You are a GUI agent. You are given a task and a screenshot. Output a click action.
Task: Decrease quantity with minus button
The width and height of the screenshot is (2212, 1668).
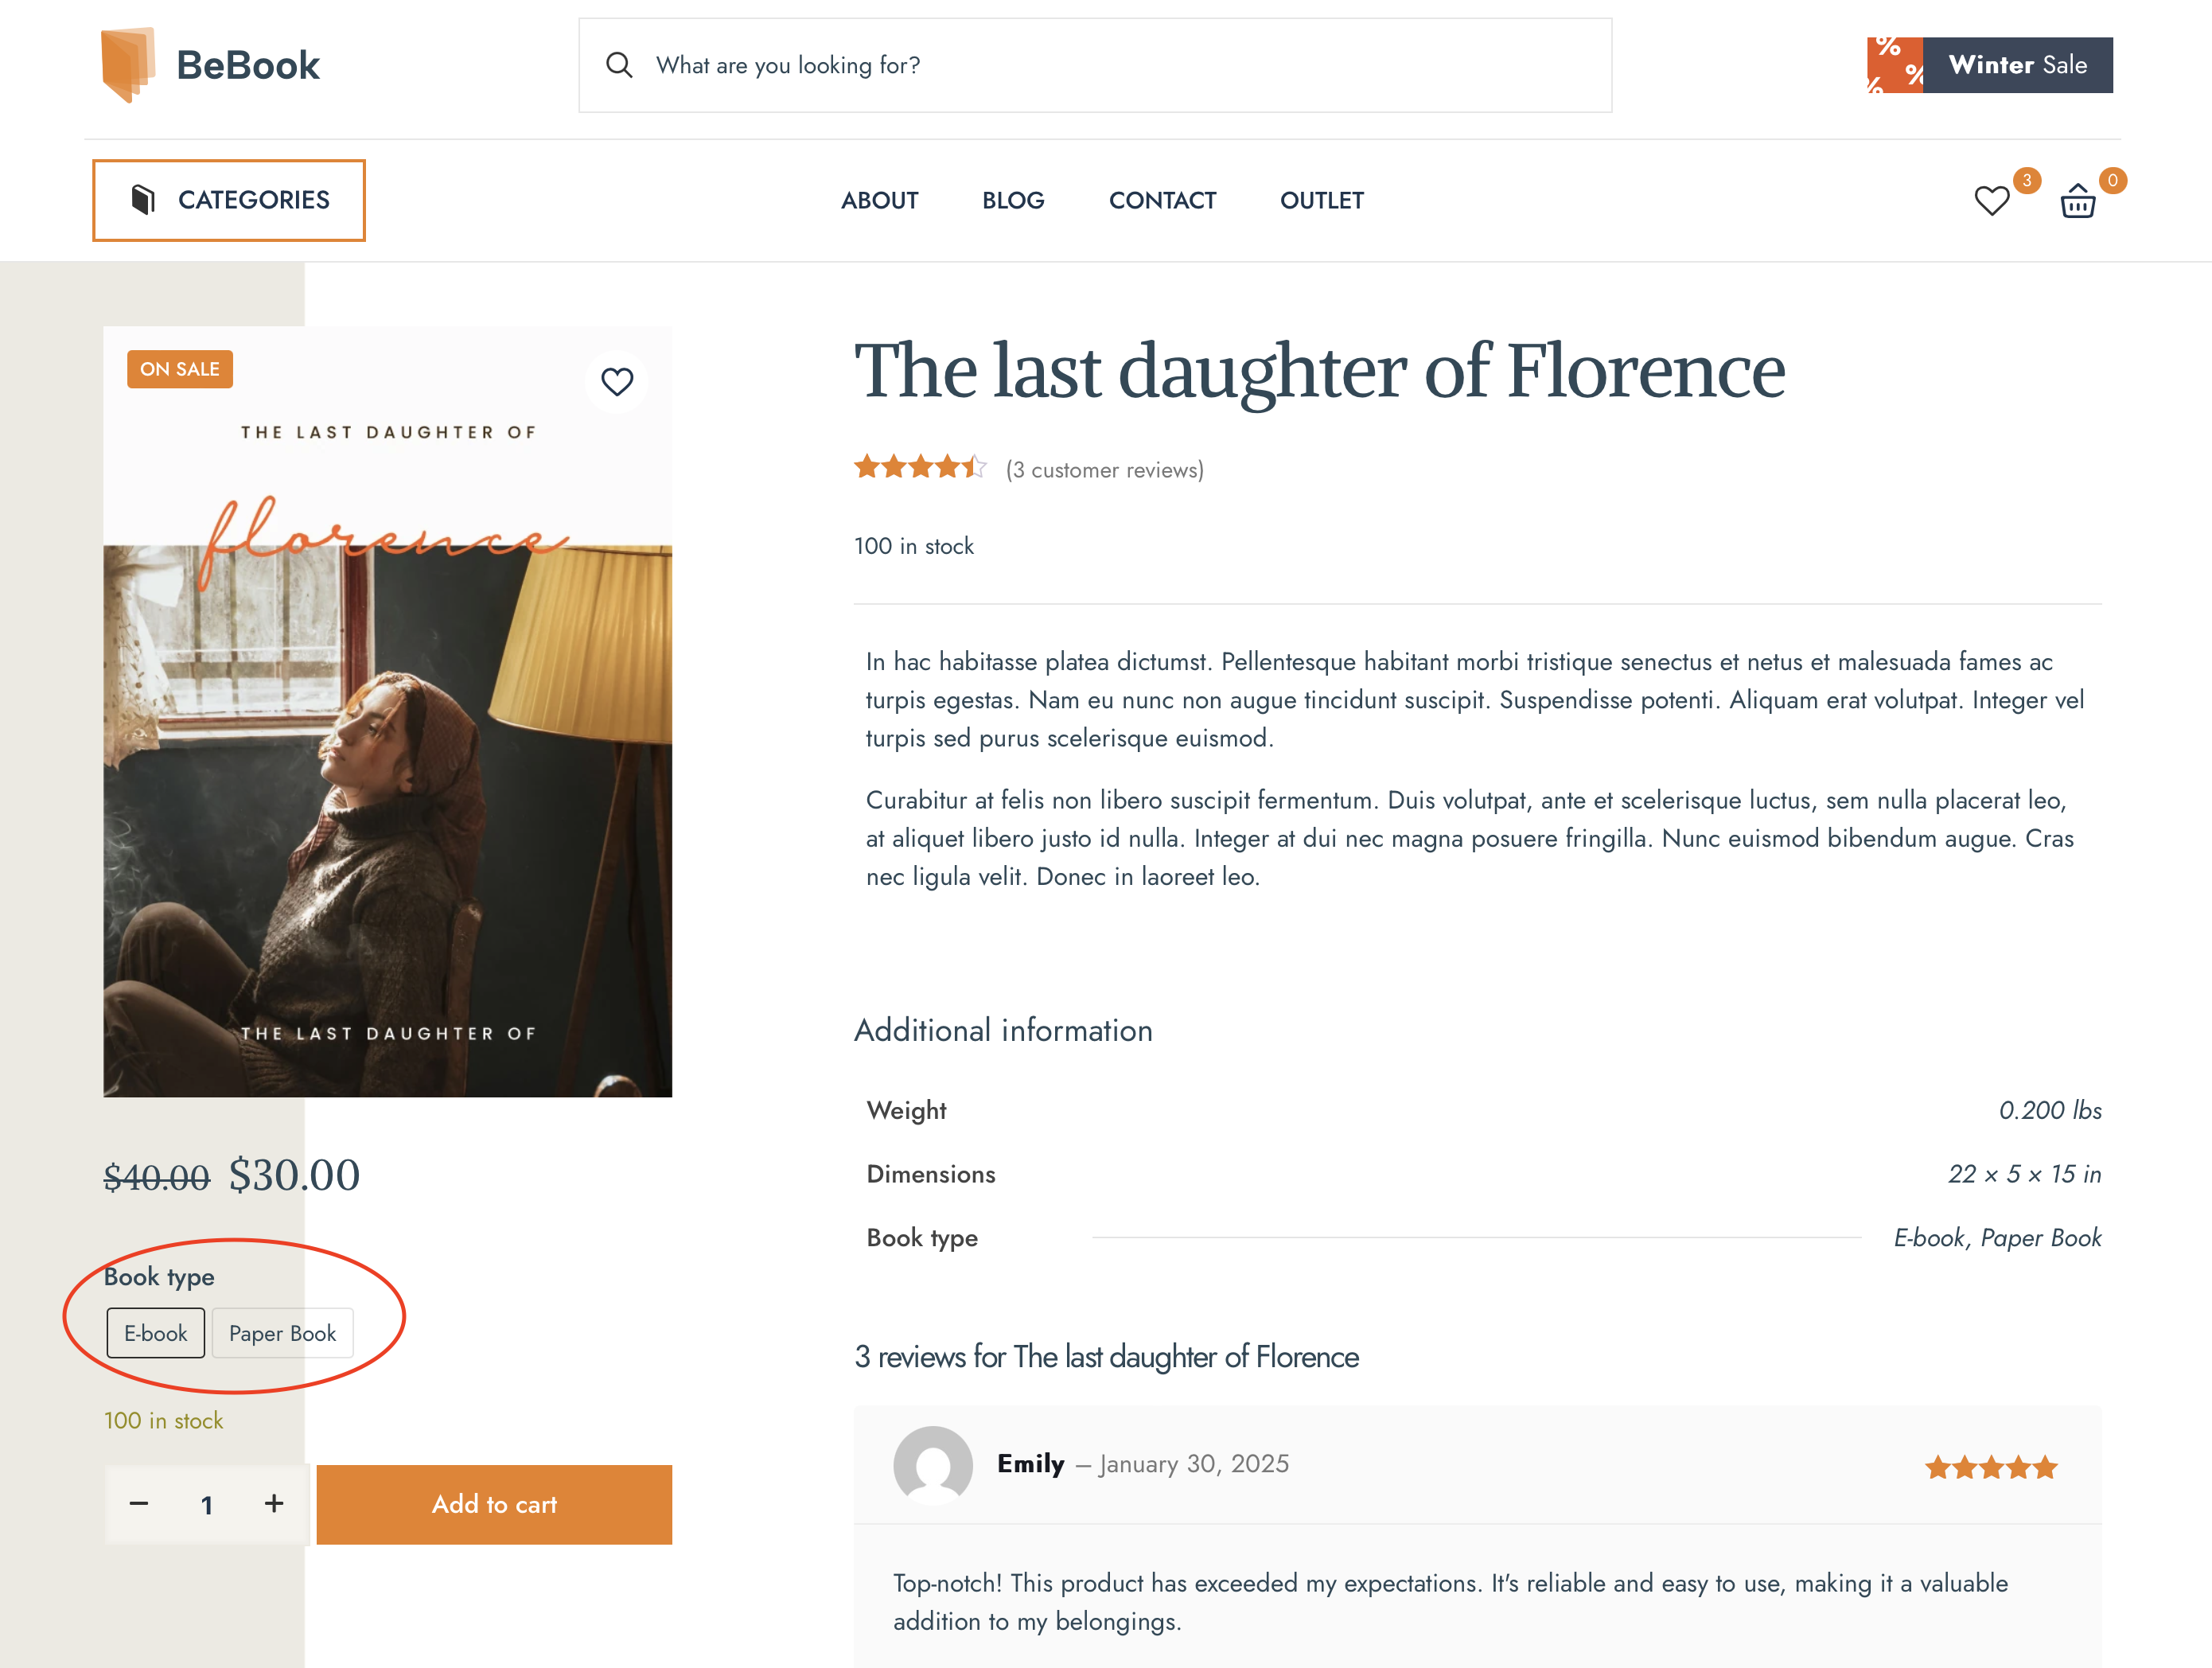click(139, 1504)
